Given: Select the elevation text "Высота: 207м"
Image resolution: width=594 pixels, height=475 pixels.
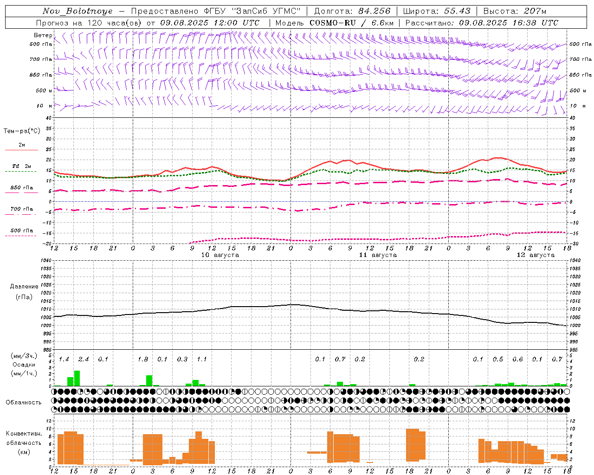Looking at the screenshot, I should 515,11.
